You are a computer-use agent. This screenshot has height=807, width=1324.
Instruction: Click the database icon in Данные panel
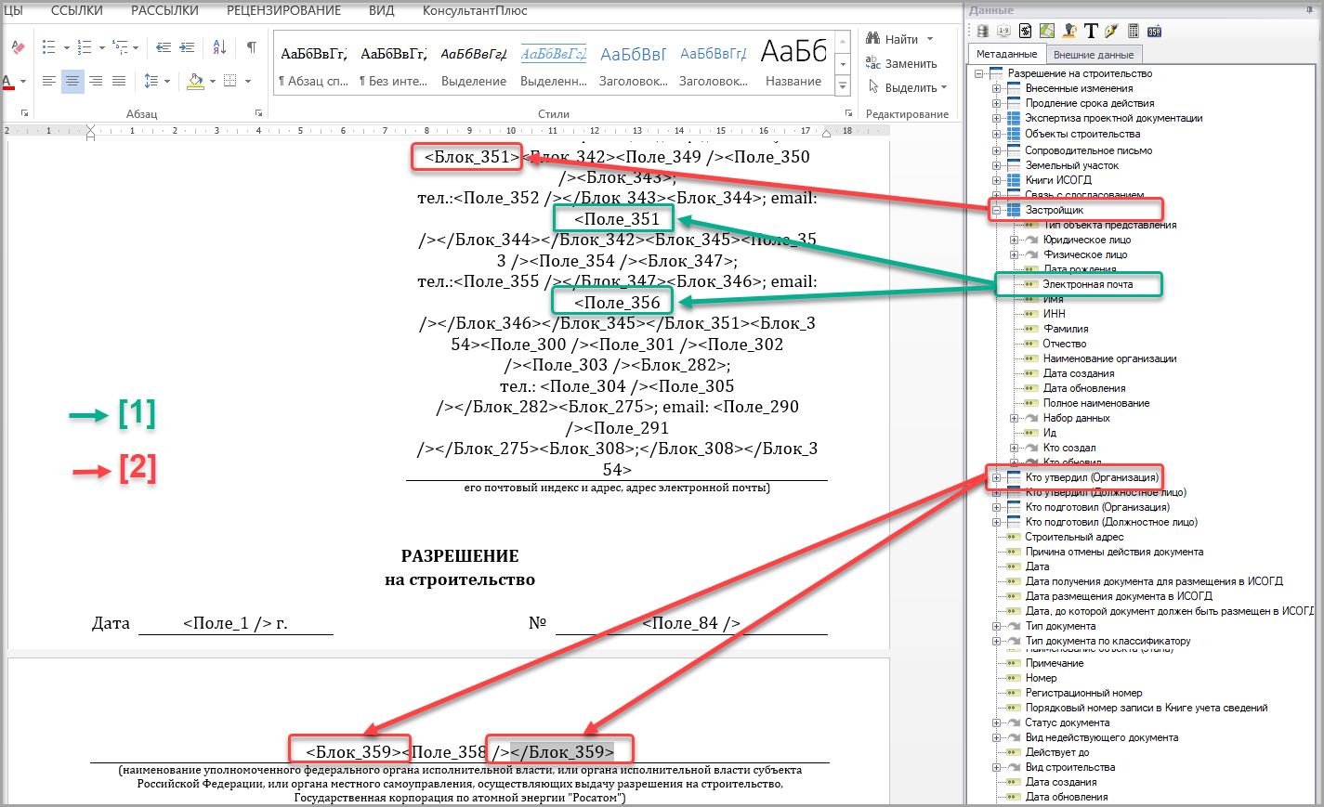982,31
